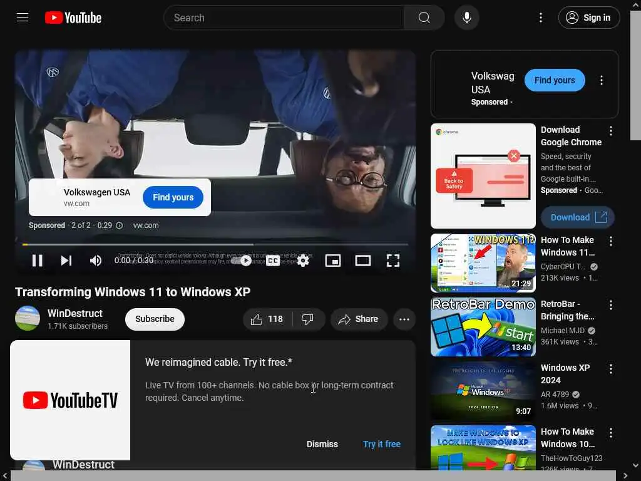Click the video title text

pyautogui.click(x=133, y=292)
